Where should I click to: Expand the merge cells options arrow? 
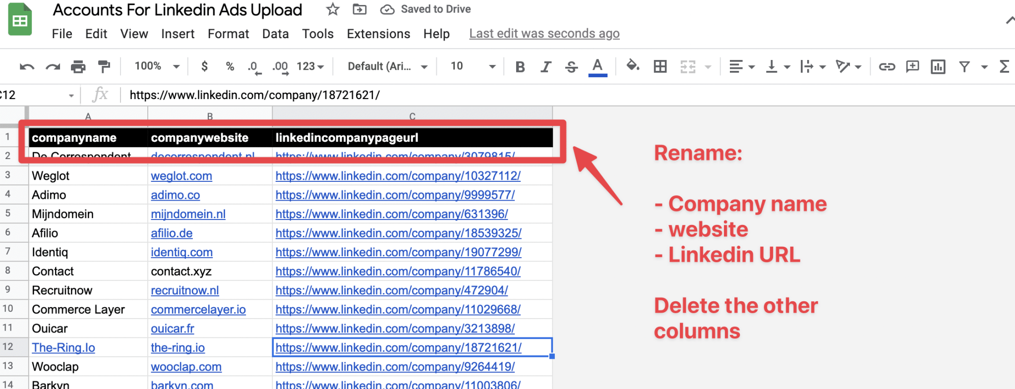[x=708, y=67]
